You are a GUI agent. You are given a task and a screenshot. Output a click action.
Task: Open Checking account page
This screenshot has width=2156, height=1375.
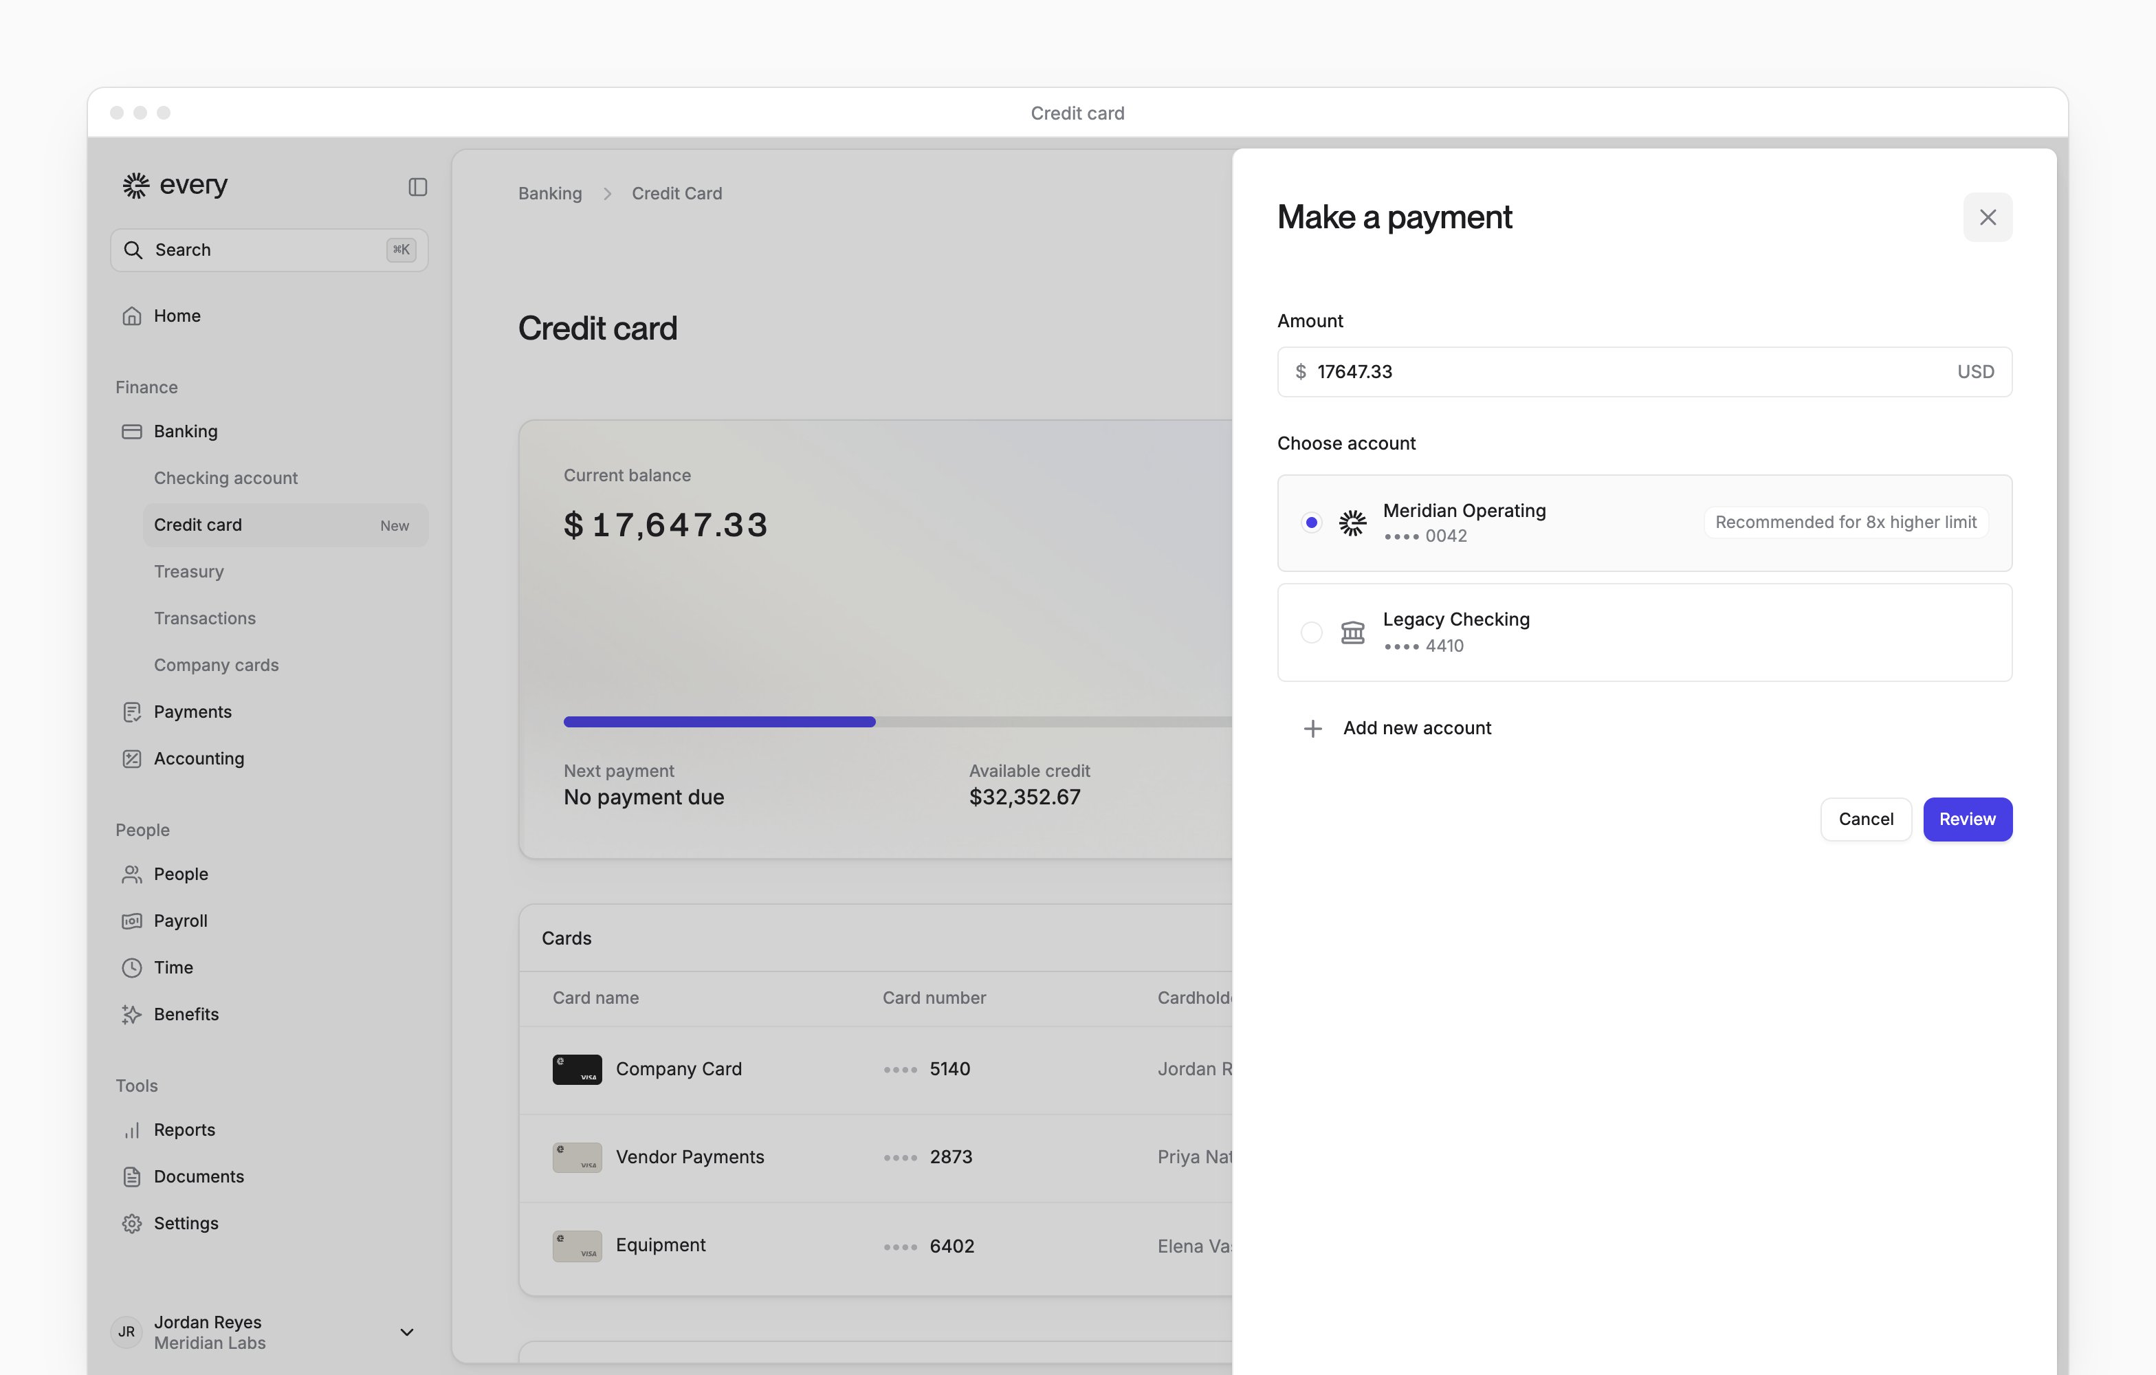(x=225, y=478)
